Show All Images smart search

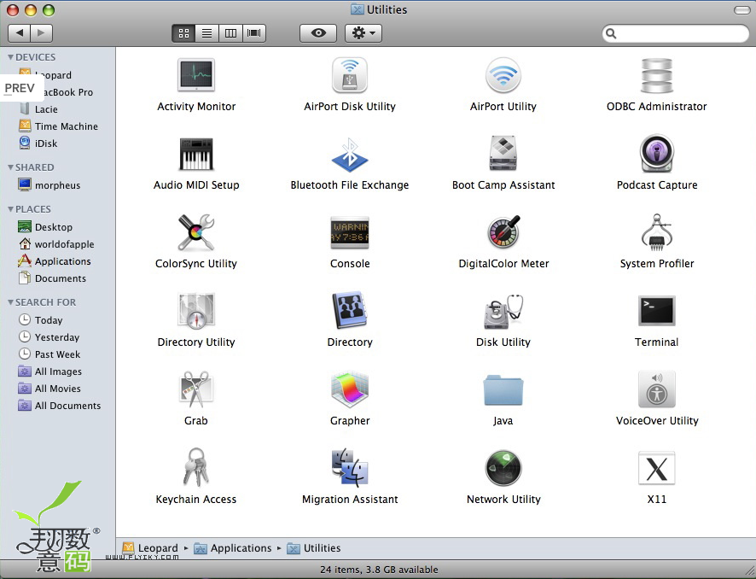coord(58,371)
